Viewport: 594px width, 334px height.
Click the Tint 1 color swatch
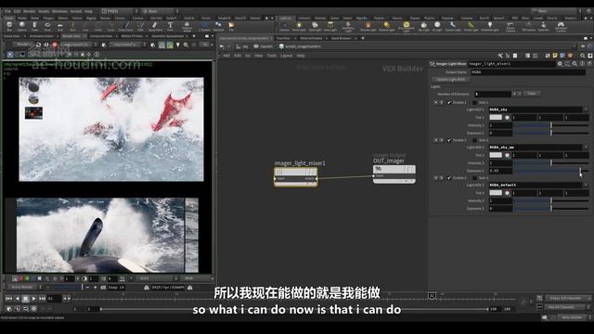[x=496, y=118]
